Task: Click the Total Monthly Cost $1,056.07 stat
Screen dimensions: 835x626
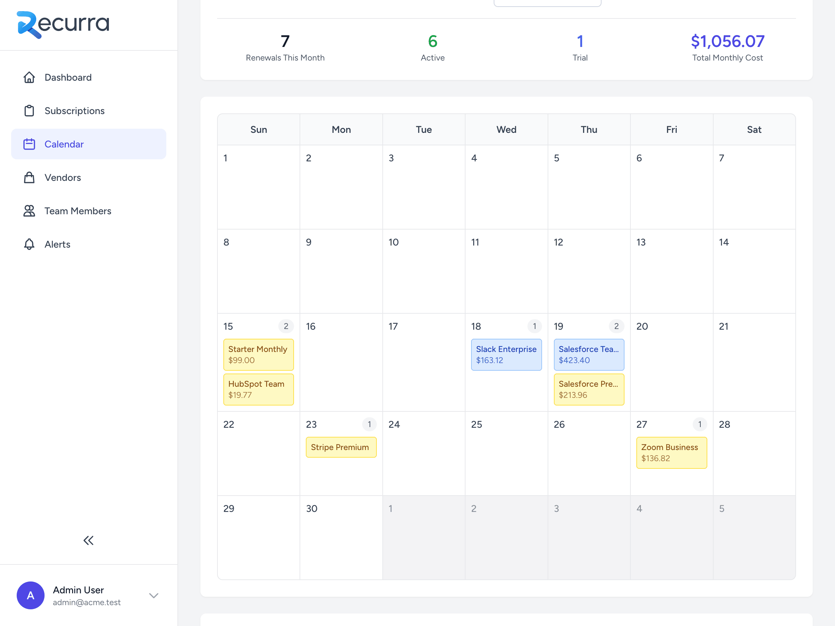Action: pos(727,46)
